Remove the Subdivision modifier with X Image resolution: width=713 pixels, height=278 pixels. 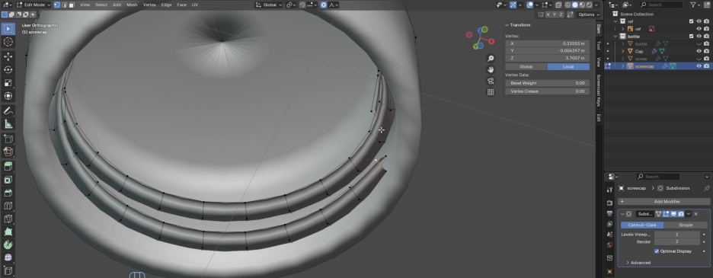(695, 214)
